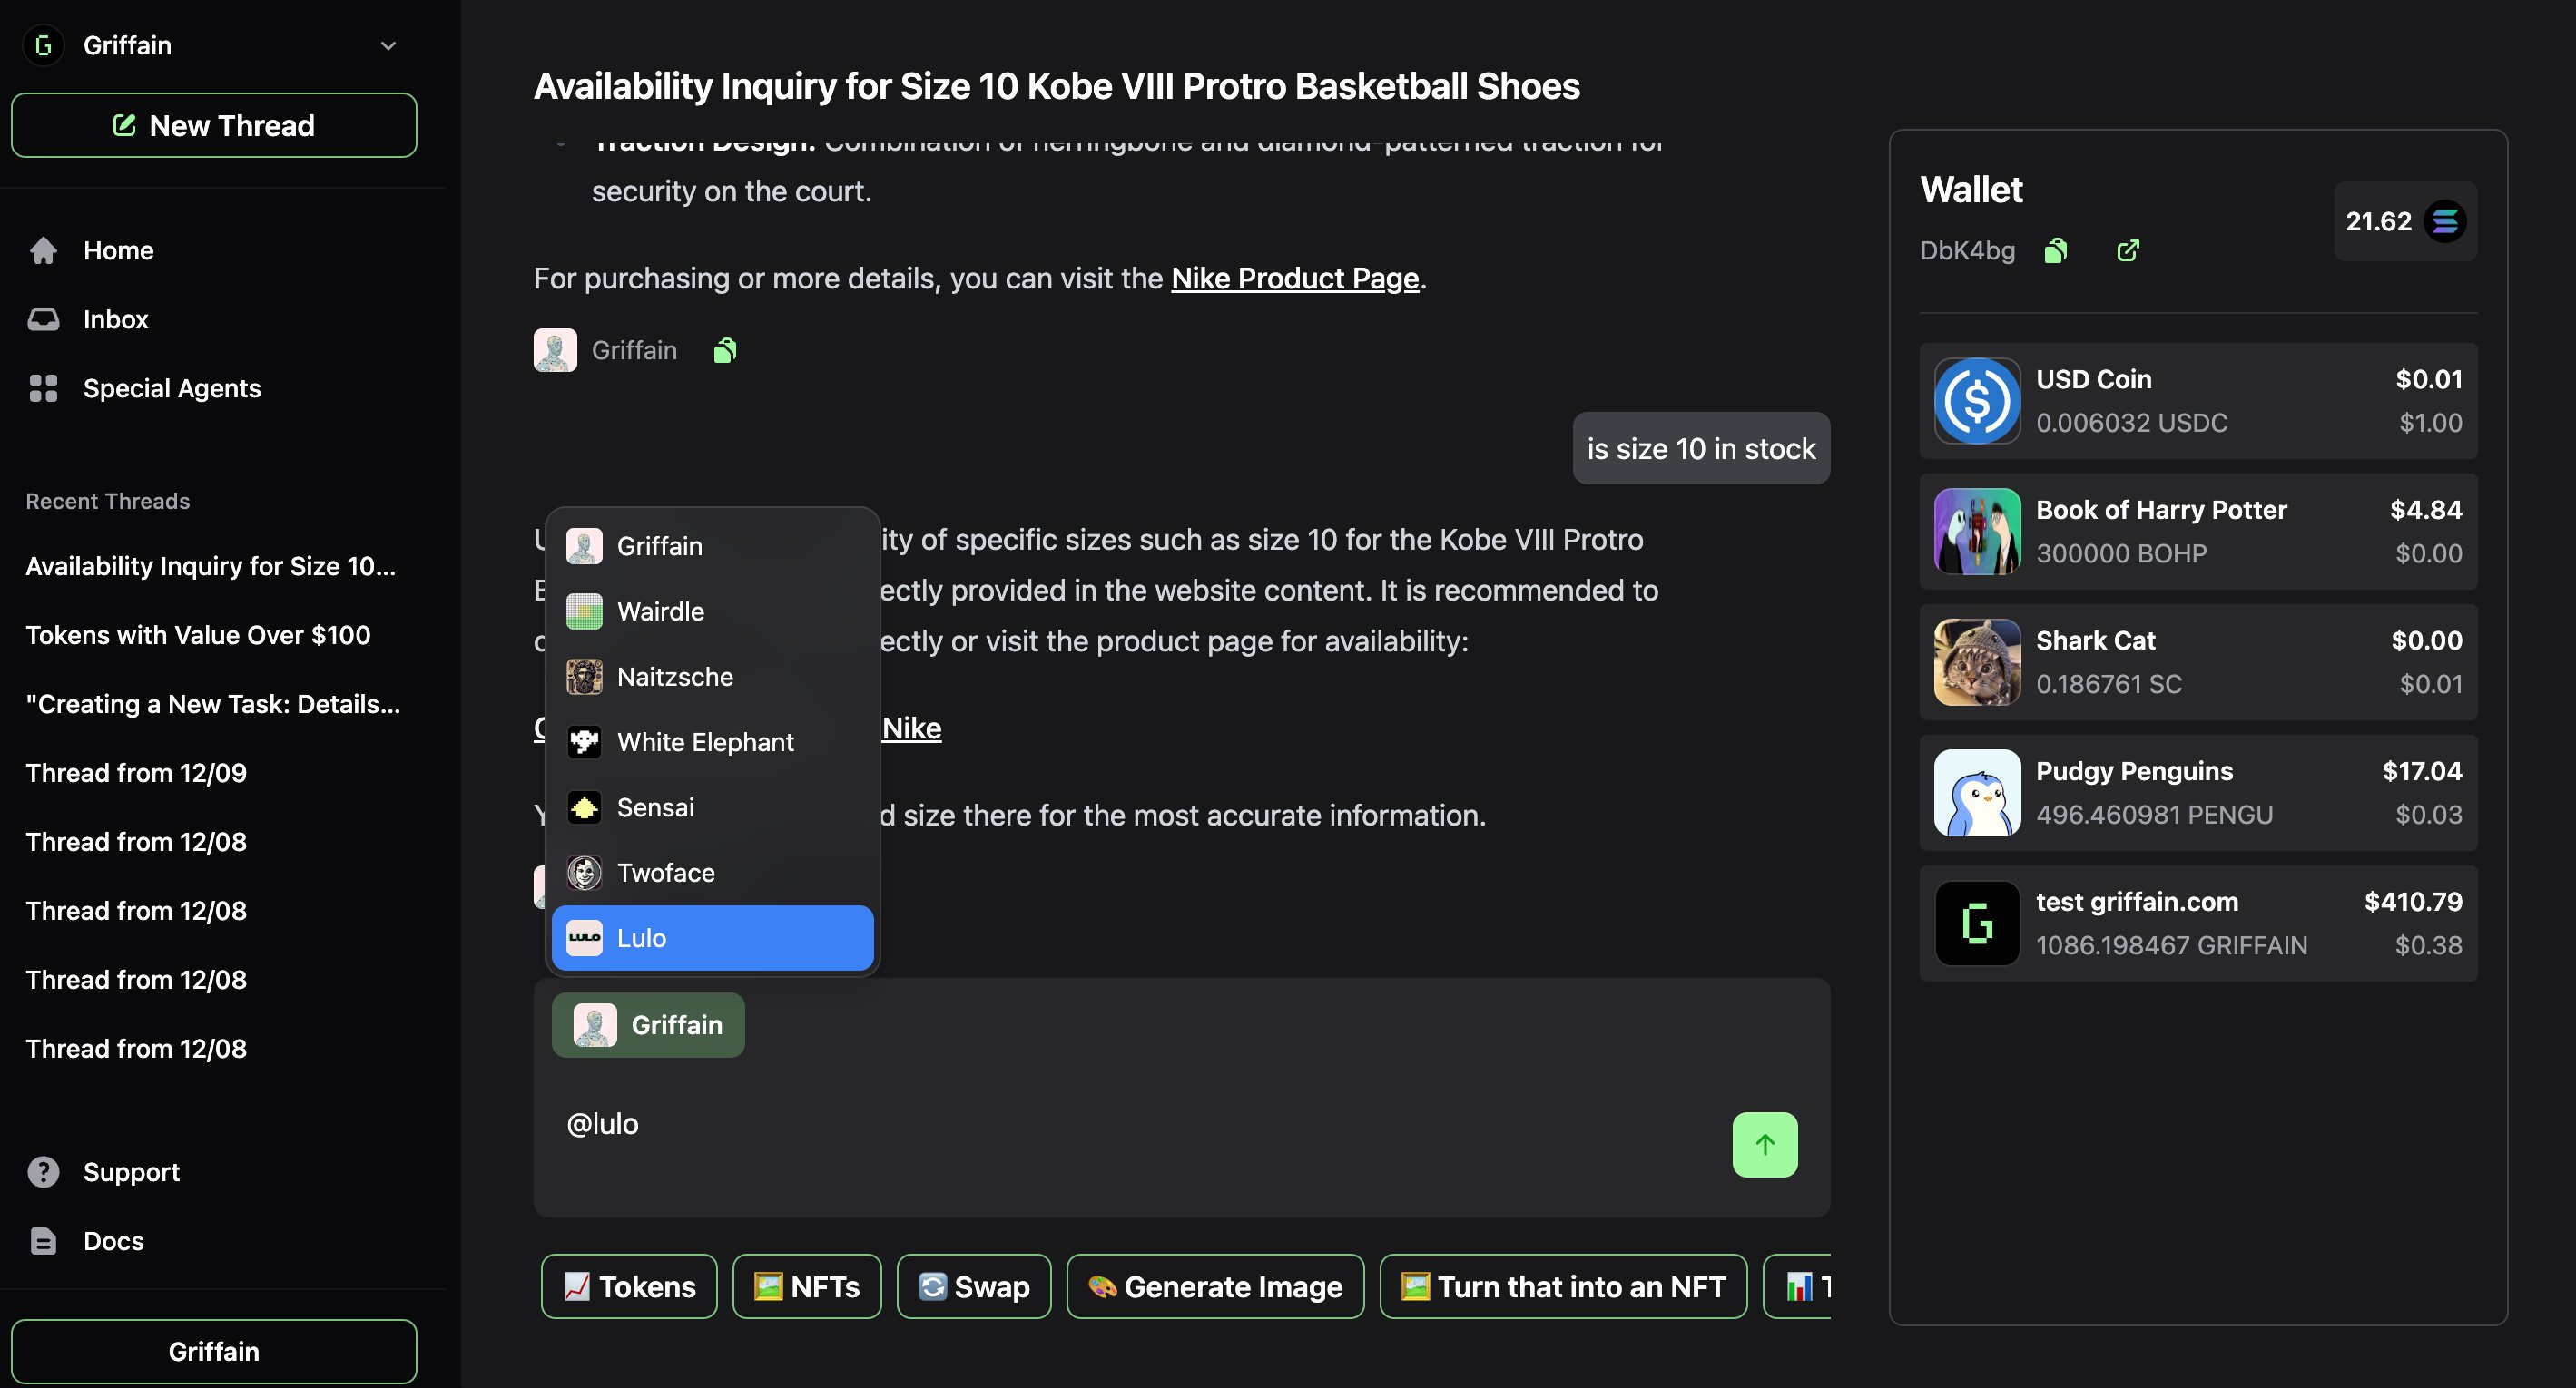Copy the wallet address DbK4bg
Viewport: 2576px width, 1388px height.
[x=2055, y=250]
